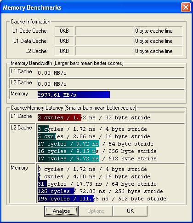Select Memory 4 byte stride latency row

92,169
